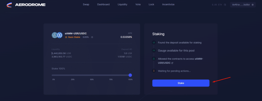Click the USDC token icon

pyautogui.click(x=59, y=35)
